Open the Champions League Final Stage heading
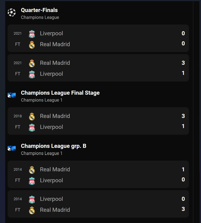Image resolution: width=201 pixels, height=223 pixels. coord(60,93)
